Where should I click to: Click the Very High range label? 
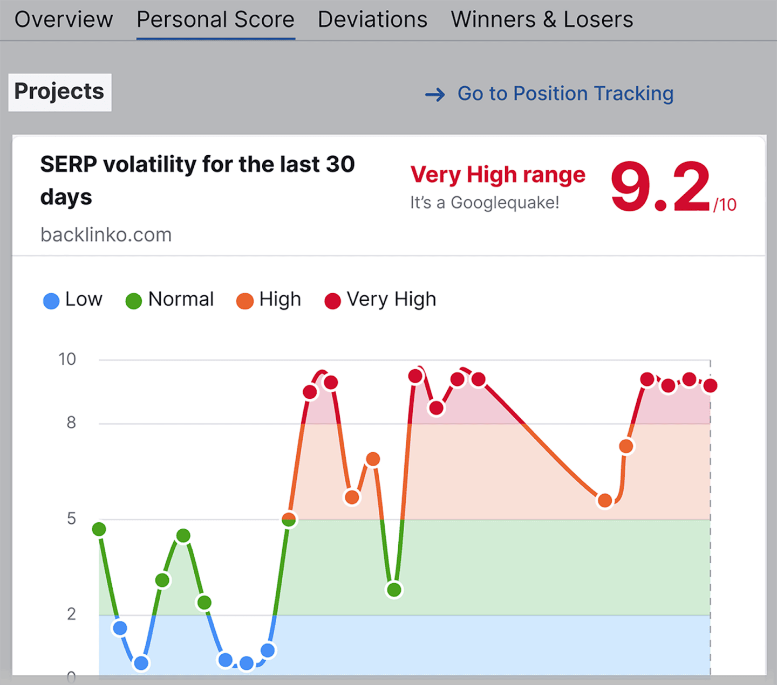pyautogui.click(x=497, y=175)
